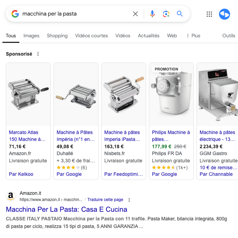
Task: Click Amazon.it favicon logo
Action: (x=11, y=196)
